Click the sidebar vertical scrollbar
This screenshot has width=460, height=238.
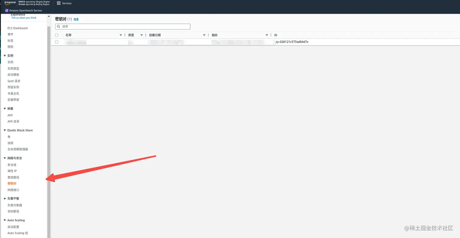pos(49,132)
